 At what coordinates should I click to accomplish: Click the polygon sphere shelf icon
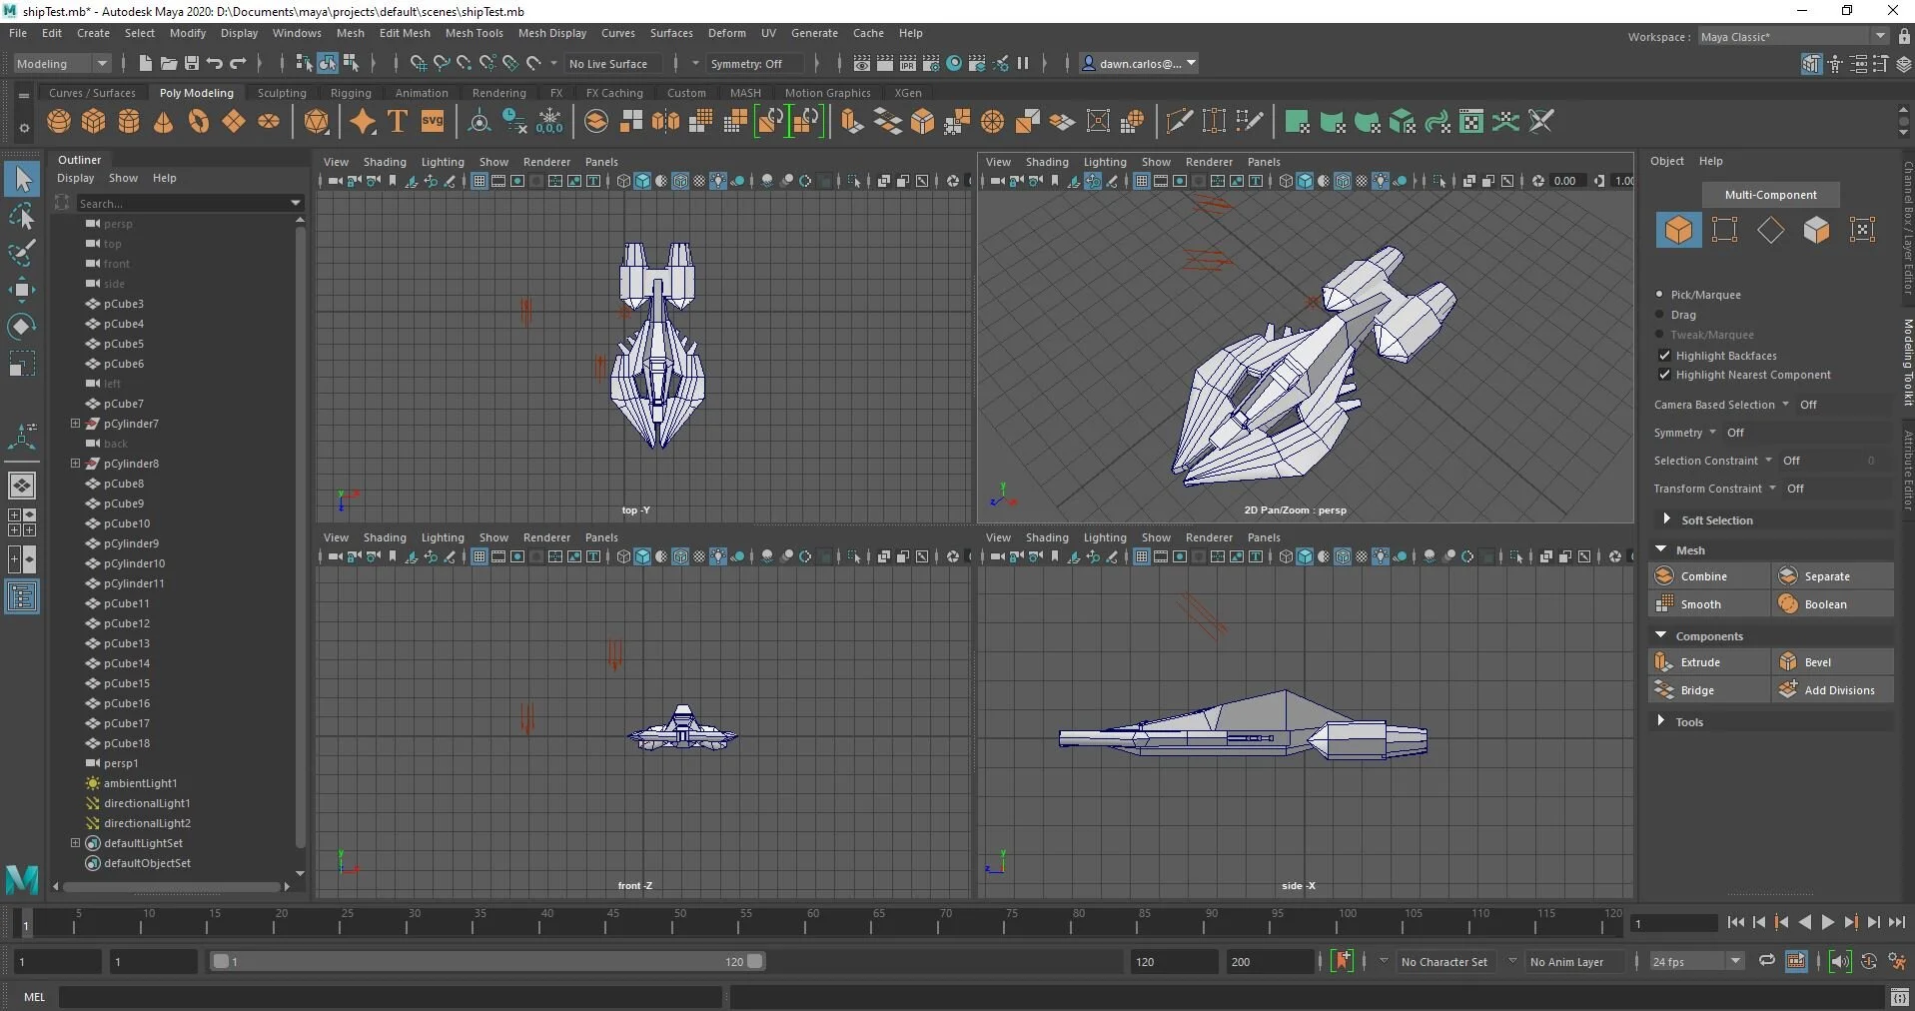click(59, 122)
